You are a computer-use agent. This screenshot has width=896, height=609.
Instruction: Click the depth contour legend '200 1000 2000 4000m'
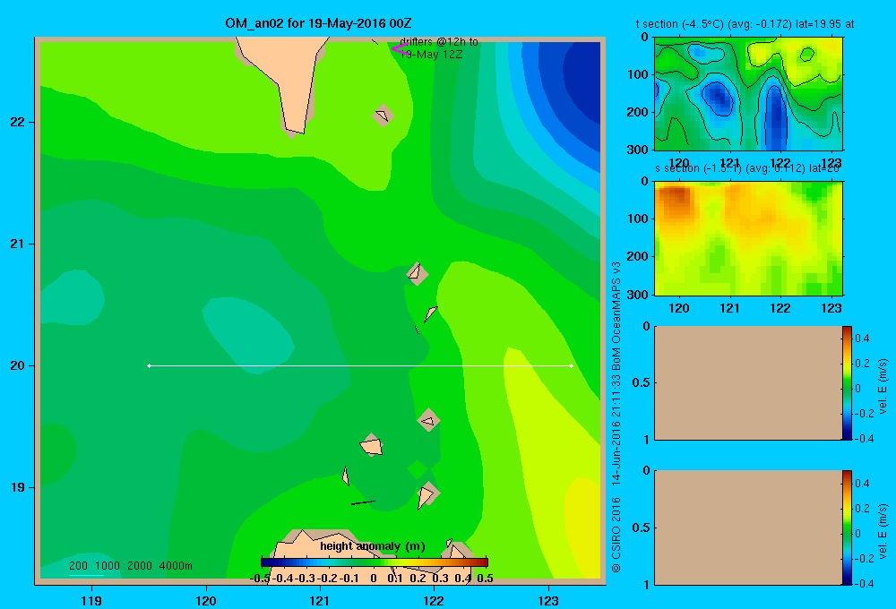coord(130,566)
